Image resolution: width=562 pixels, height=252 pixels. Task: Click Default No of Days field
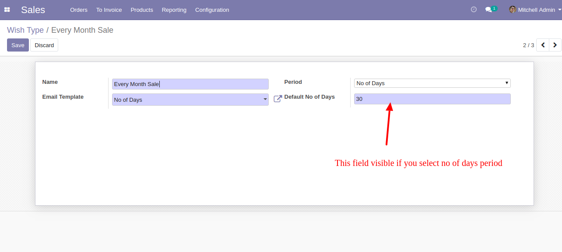pyautogui.click(x=432, y=99)
